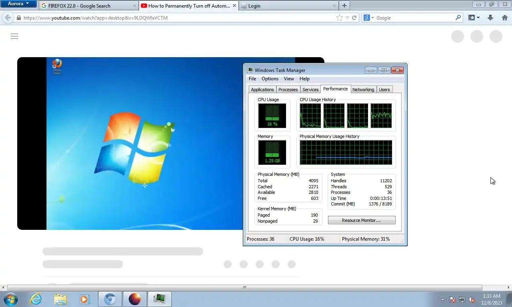
Task: Click inside the Google search input field
Action: click(414, 18)
